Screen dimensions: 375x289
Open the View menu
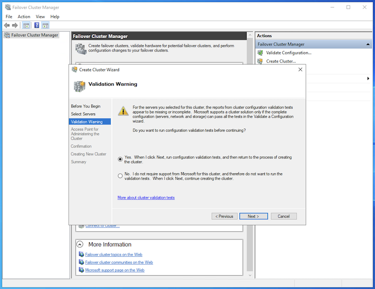tap(40, 17)
